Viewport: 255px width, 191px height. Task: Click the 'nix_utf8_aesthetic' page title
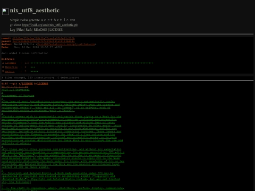[x=35, y=10]
